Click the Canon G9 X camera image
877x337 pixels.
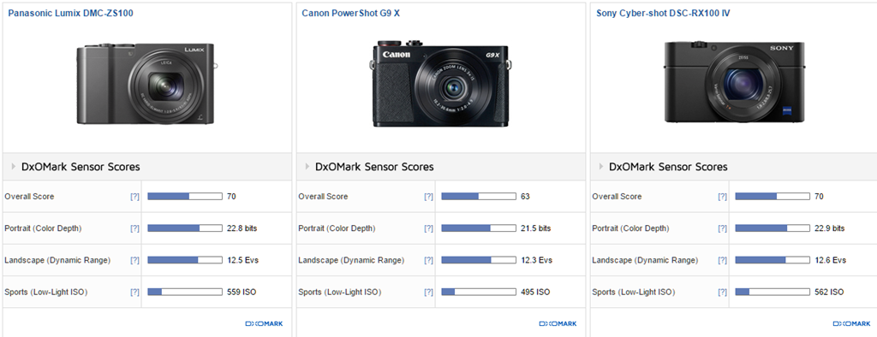[x=442, y=83]
